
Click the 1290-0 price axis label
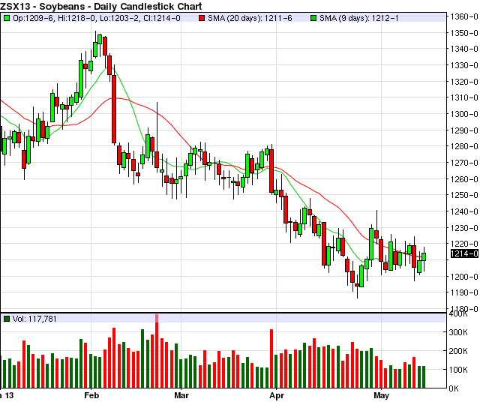tap(464, 130)
